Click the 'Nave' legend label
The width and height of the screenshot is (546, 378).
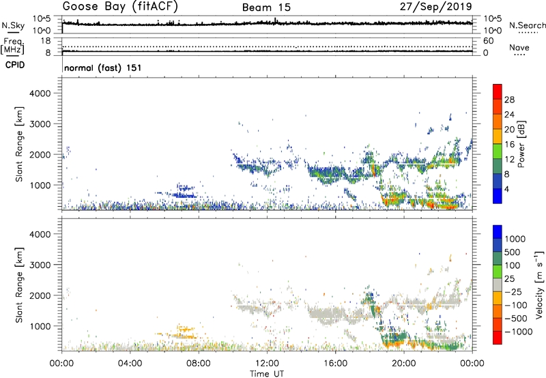[x=519, y=47]
